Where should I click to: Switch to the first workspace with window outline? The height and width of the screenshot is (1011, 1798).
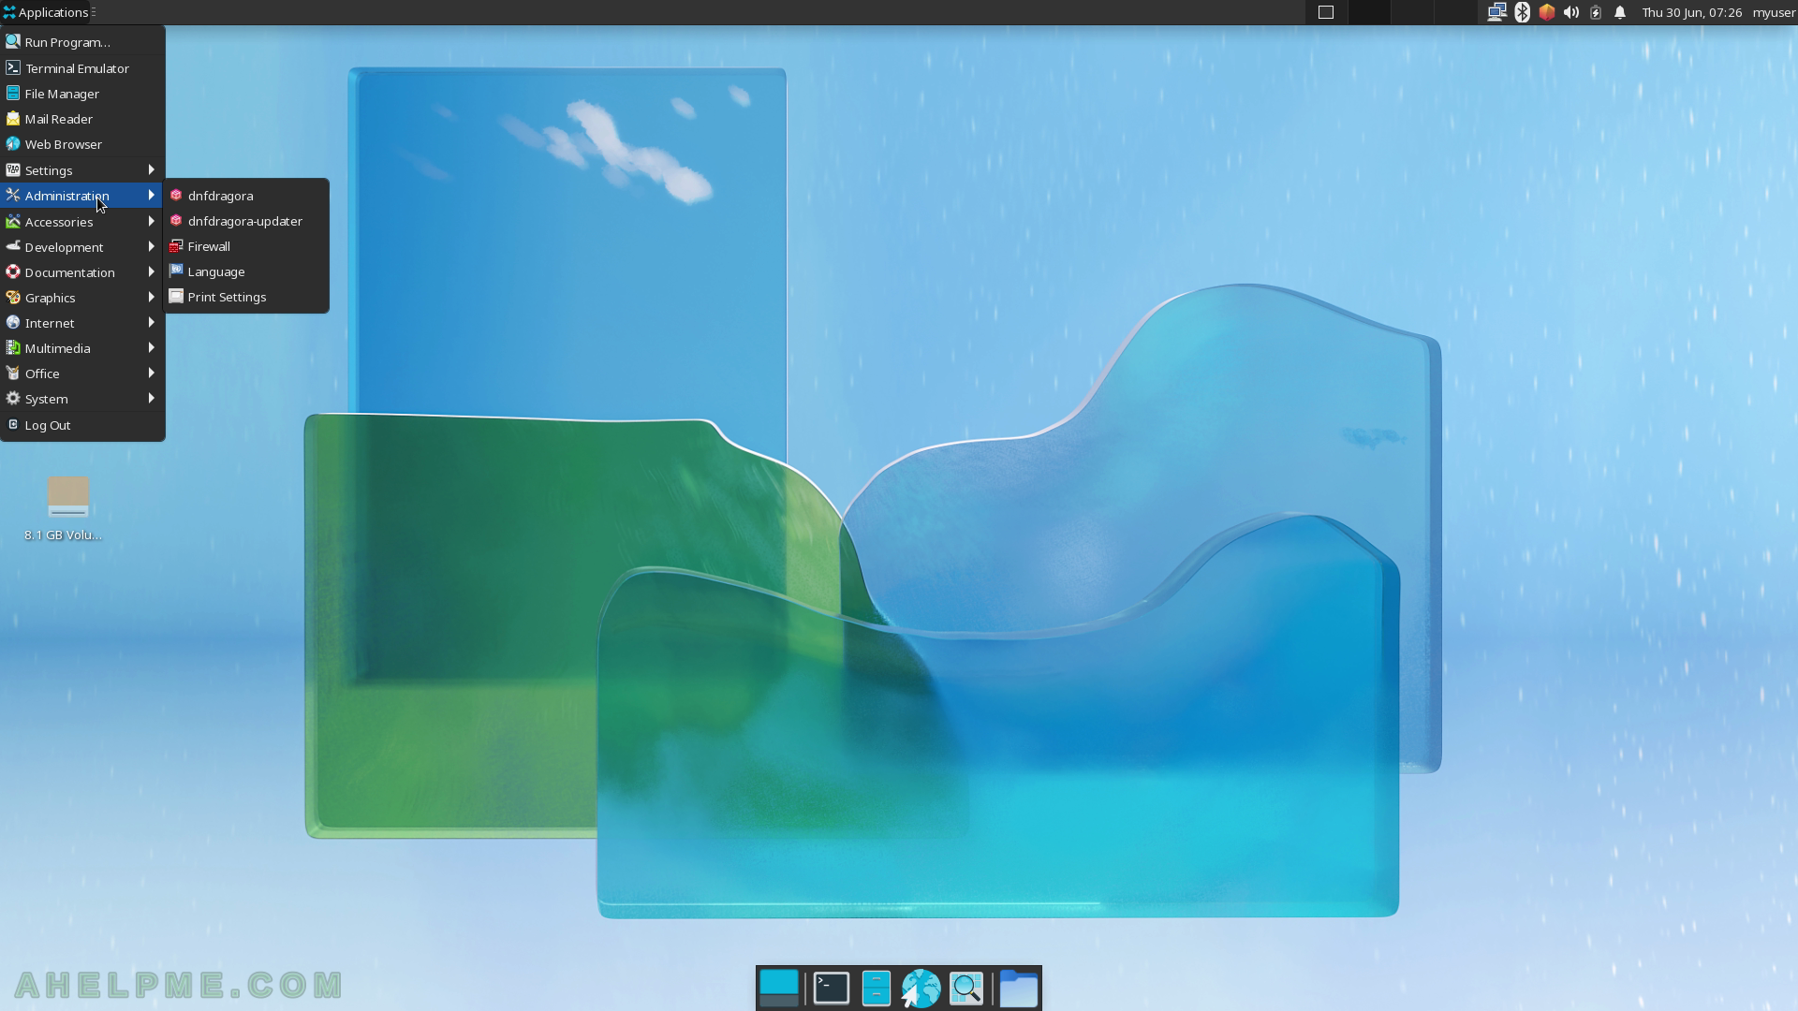1326,12
